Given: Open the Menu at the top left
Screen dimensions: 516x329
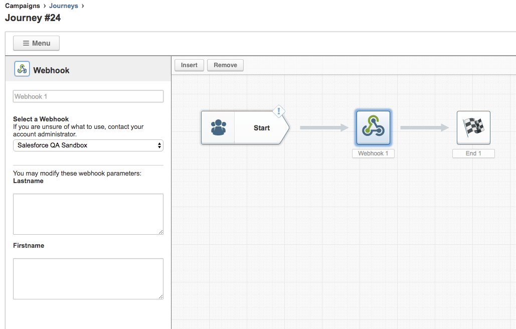Looking at the screenshot, I should [36, 43].
